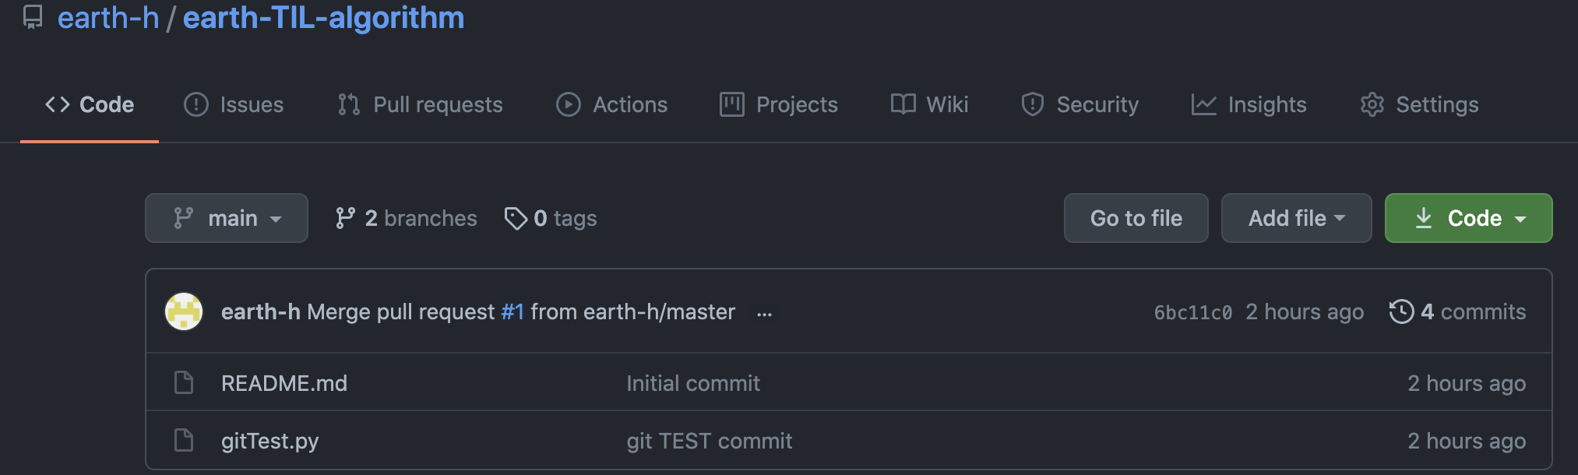Click the gitTest.py file icon
This screenshot has width=1578, height=475.
(x=184, y=441)
